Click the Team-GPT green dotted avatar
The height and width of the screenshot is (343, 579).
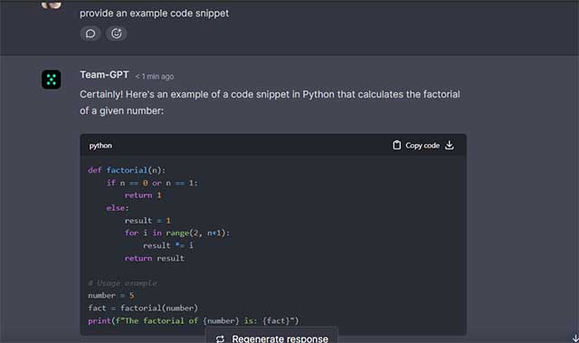(52, 80)
